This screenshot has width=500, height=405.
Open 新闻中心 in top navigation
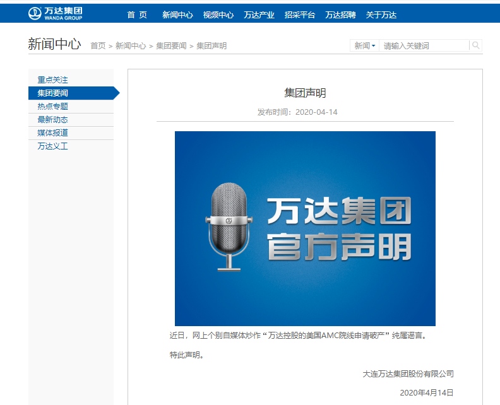177,15
